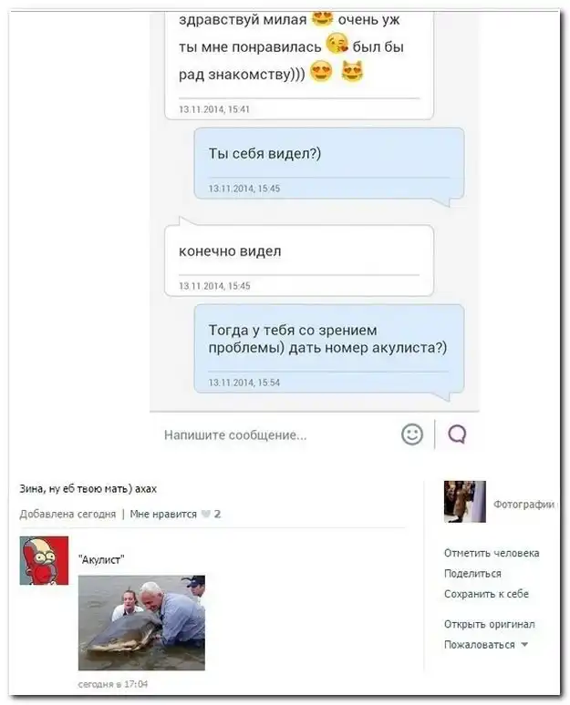Open the smiley emoji picker

tap(411, 434)
